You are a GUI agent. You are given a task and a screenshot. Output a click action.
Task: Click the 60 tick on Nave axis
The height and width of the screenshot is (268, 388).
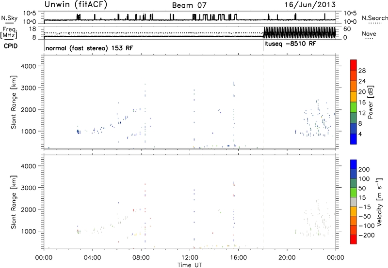pos(347,29)
